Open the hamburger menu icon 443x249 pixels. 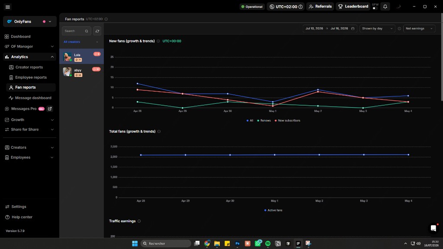pos(8,7)
